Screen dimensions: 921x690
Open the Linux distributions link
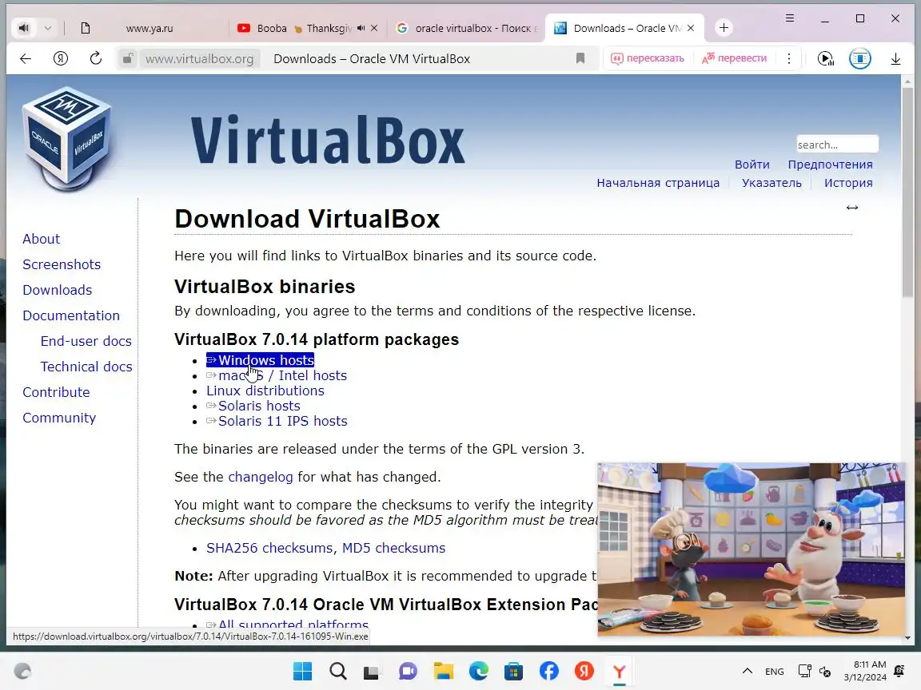click(265, 391)
